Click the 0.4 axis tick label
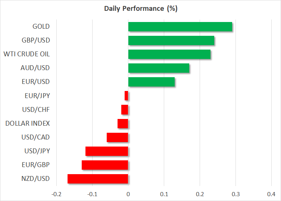 tap(271, 194)
